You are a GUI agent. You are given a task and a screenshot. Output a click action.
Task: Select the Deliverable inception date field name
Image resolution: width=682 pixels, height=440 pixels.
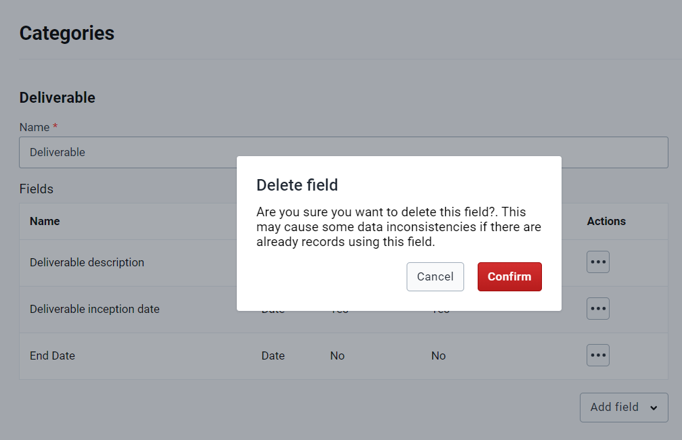tap(95, 309)
